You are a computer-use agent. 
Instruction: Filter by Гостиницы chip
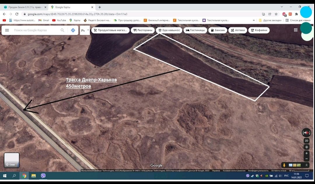[195, 30]
